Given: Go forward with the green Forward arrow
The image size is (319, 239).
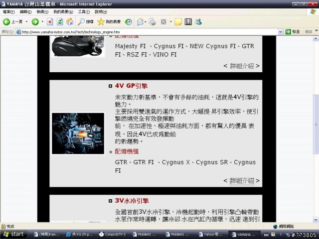Looking at the screenshot, I should coord(35,22).
